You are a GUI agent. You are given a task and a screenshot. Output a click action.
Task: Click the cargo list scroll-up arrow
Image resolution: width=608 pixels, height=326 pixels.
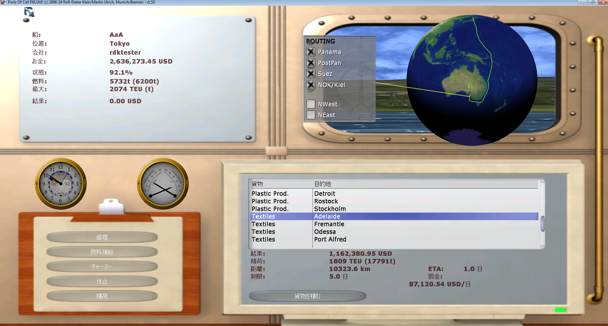[543, 181]
